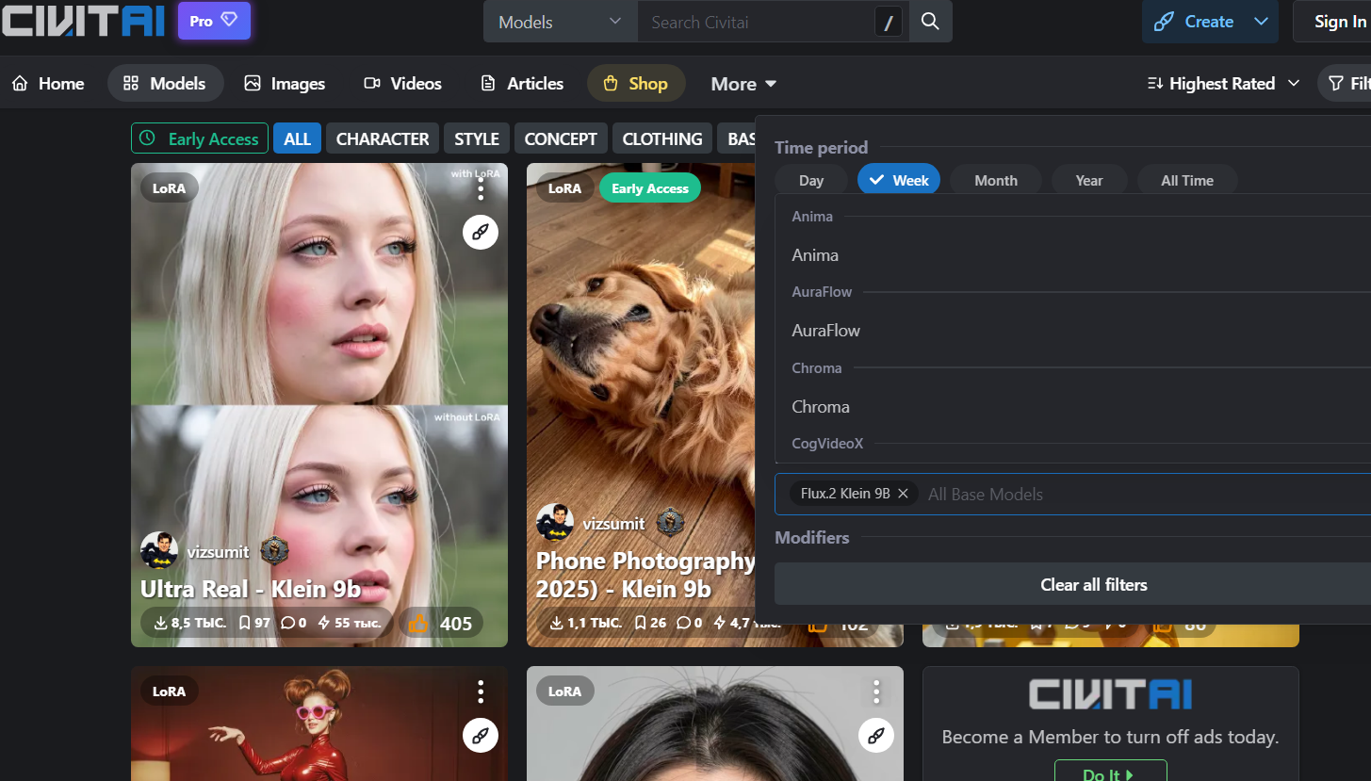Open the Pro membership badge

214,21
